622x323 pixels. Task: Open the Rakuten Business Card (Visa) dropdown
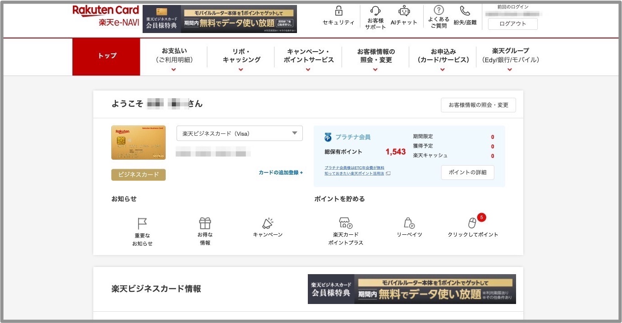click(x=239, y=133)
